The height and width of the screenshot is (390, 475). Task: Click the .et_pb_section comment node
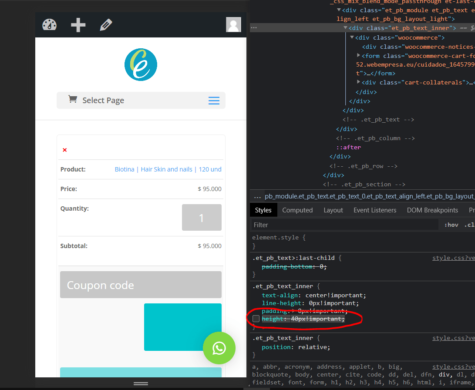pyautogui.click(x=364, y=185)
